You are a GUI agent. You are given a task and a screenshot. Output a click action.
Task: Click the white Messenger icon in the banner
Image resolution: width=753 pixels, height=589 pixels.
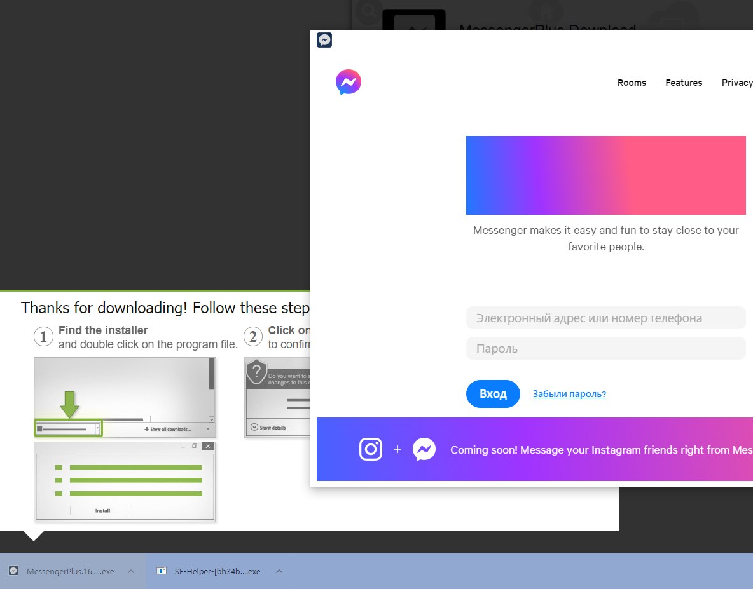(424, 449)
